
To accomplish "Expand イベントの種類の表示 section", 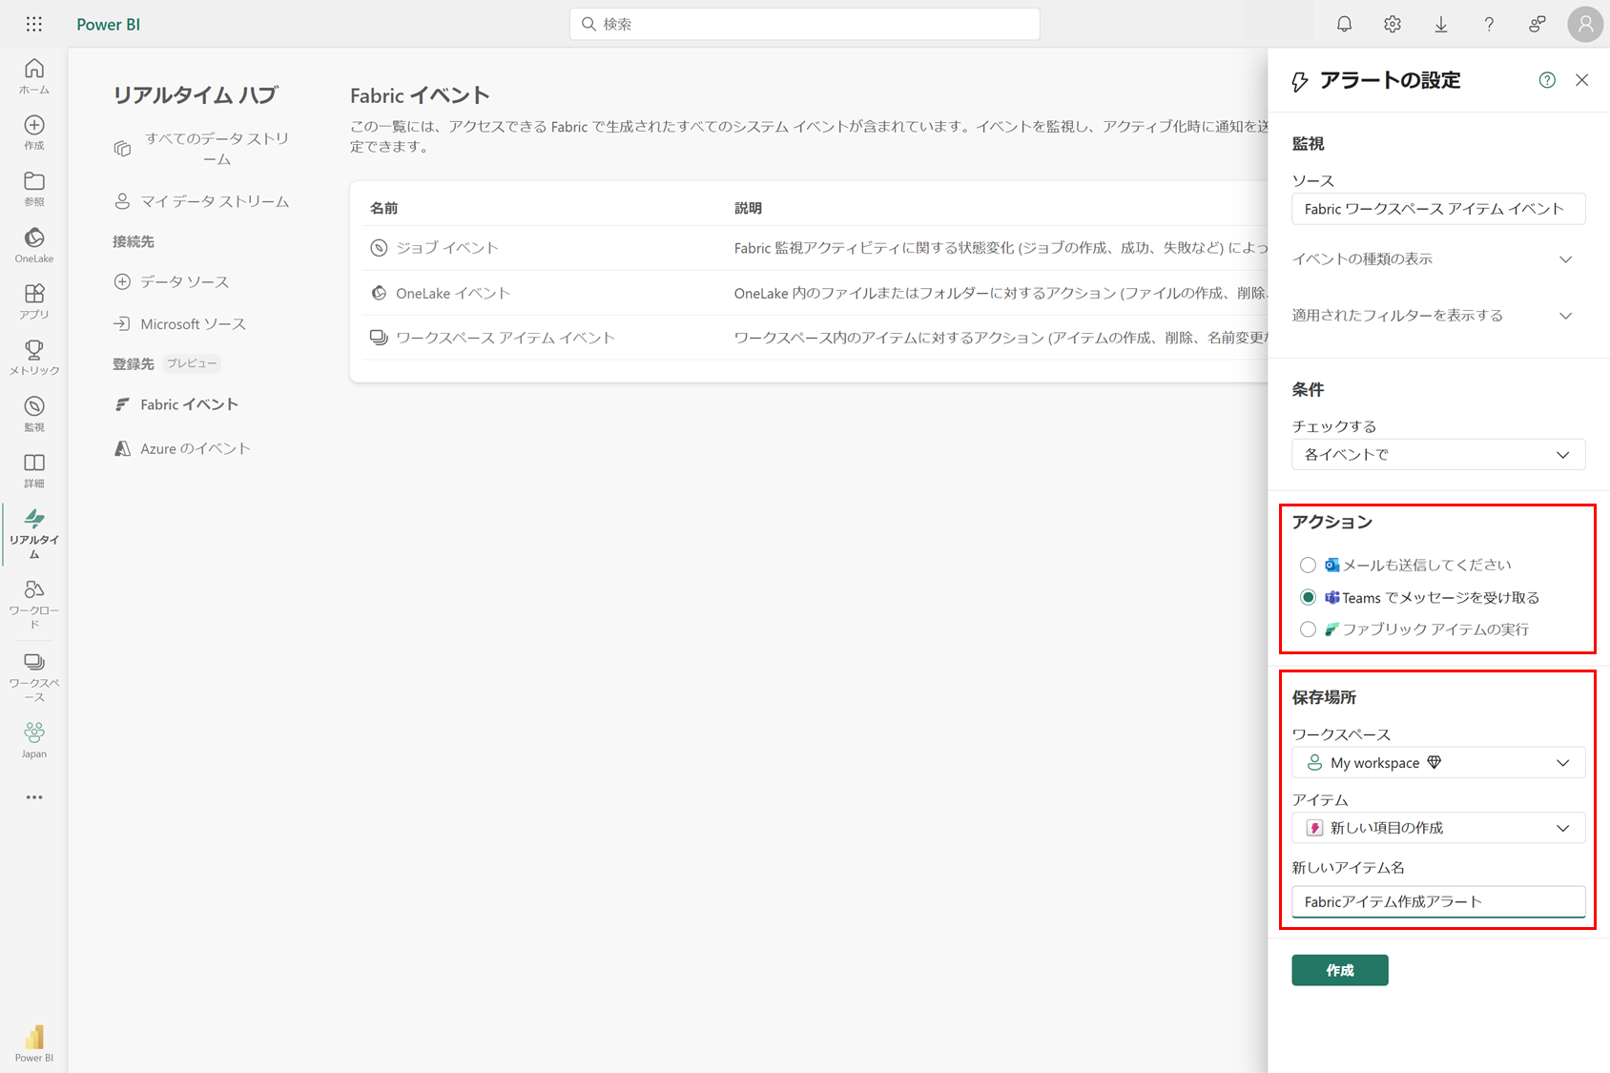I will click(x=1432, y=259).
